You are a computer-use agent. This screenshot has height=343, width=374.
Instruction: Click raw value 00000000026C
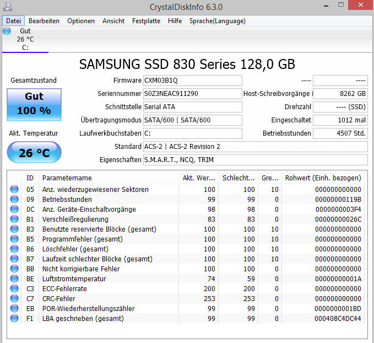point(338,219)
